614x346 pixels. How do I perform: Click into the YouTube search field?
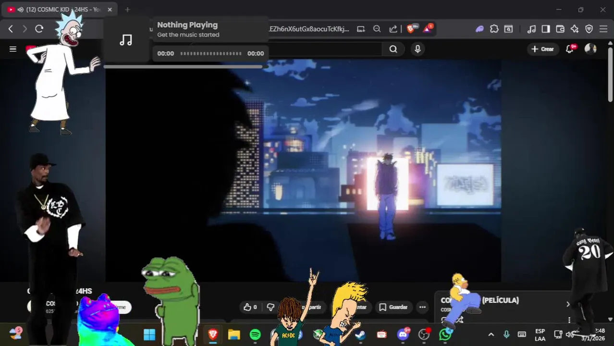pyautogui.click(x=324, y=49)
